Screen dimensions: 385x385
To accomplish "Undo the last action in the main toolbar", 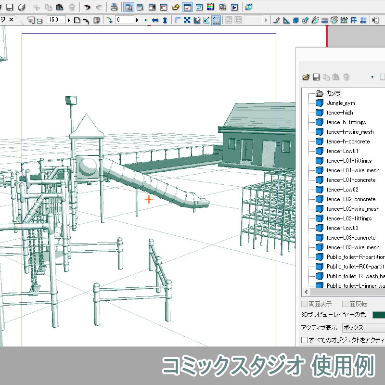I will point(87,7).
